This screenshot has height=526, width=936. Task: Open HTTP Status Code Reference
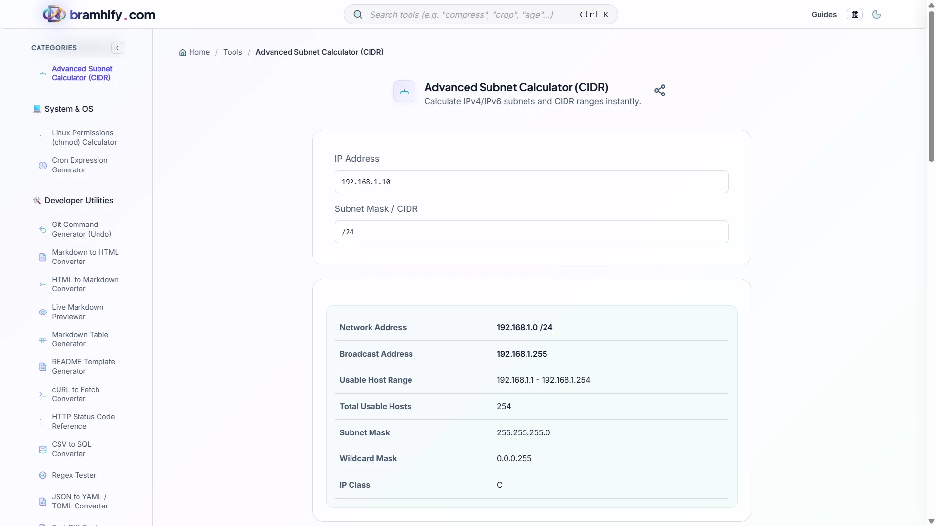coord(83,422)
